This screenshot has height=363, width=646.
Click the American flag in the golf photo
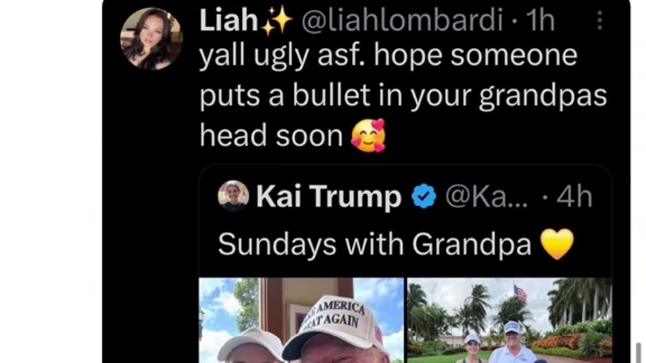click(520, 292)
